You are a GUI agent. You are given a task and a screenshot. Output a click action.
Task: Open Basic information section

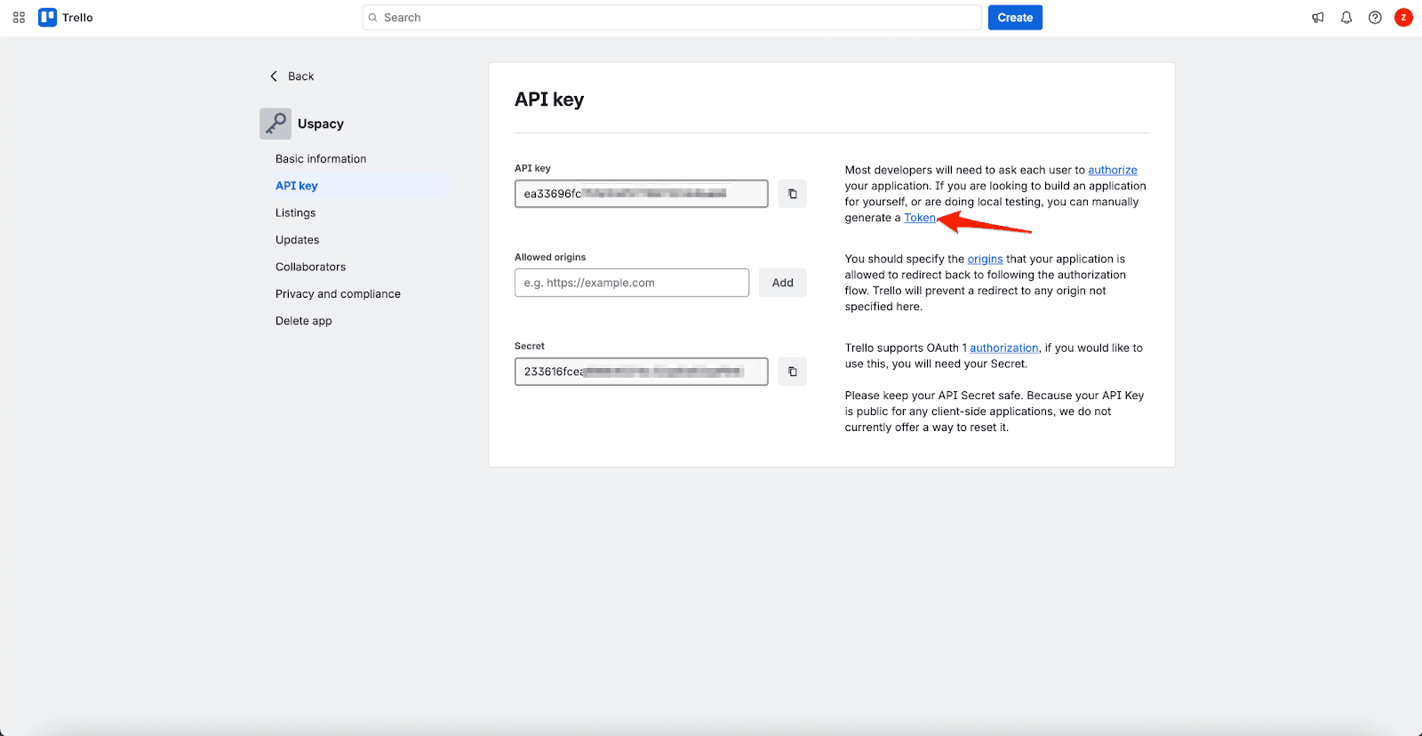coord(321,159)
